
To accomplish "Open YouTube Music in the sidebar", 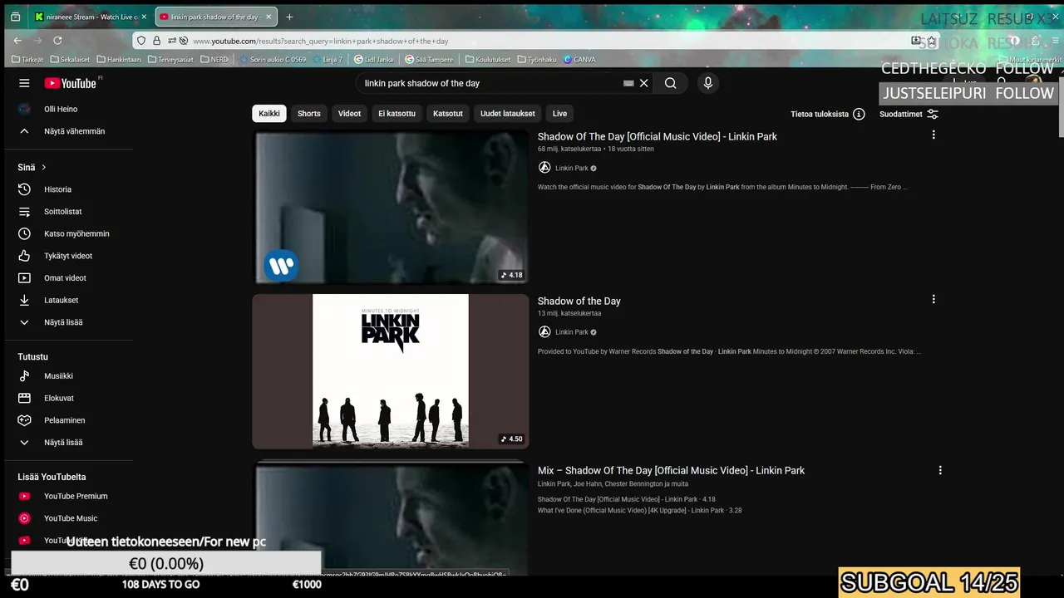I will point(69,518).
